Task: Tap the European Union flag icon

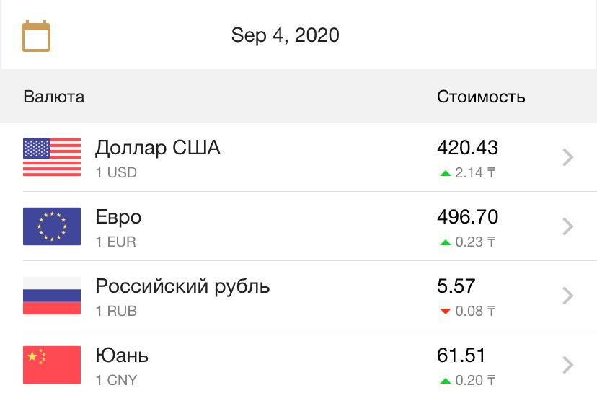Action: pyautogui.click(x=52, y=226)
